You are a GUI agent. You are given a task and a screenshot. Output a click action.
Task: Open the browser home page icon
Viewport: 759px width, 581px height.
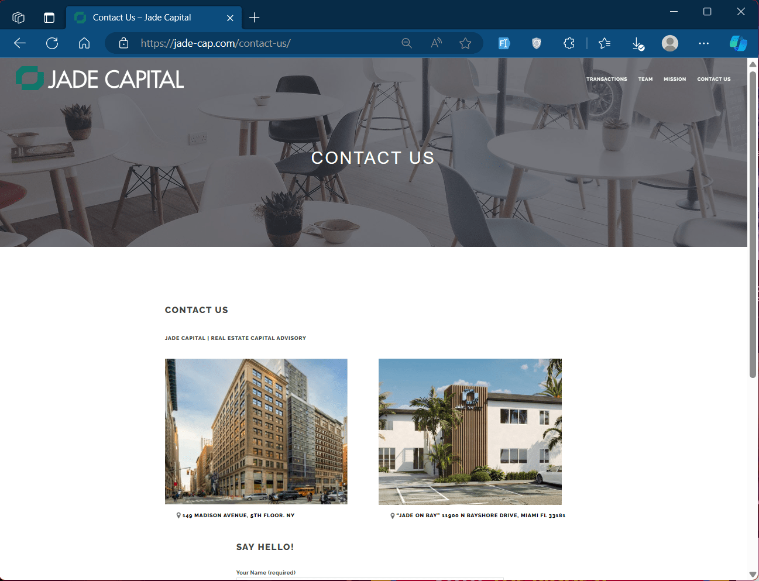pyautogui.click(x=84, y=43)
